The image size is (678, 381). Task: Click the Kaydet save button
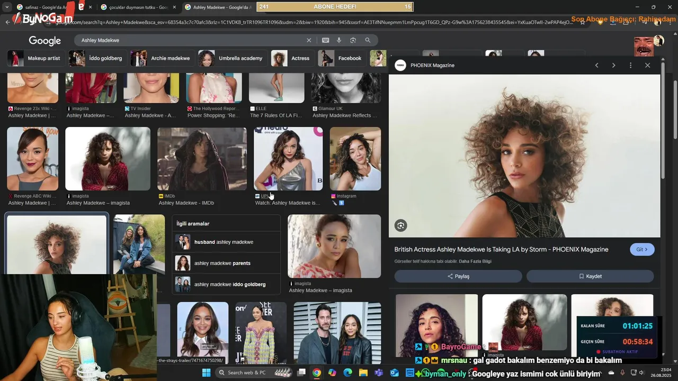590,276
